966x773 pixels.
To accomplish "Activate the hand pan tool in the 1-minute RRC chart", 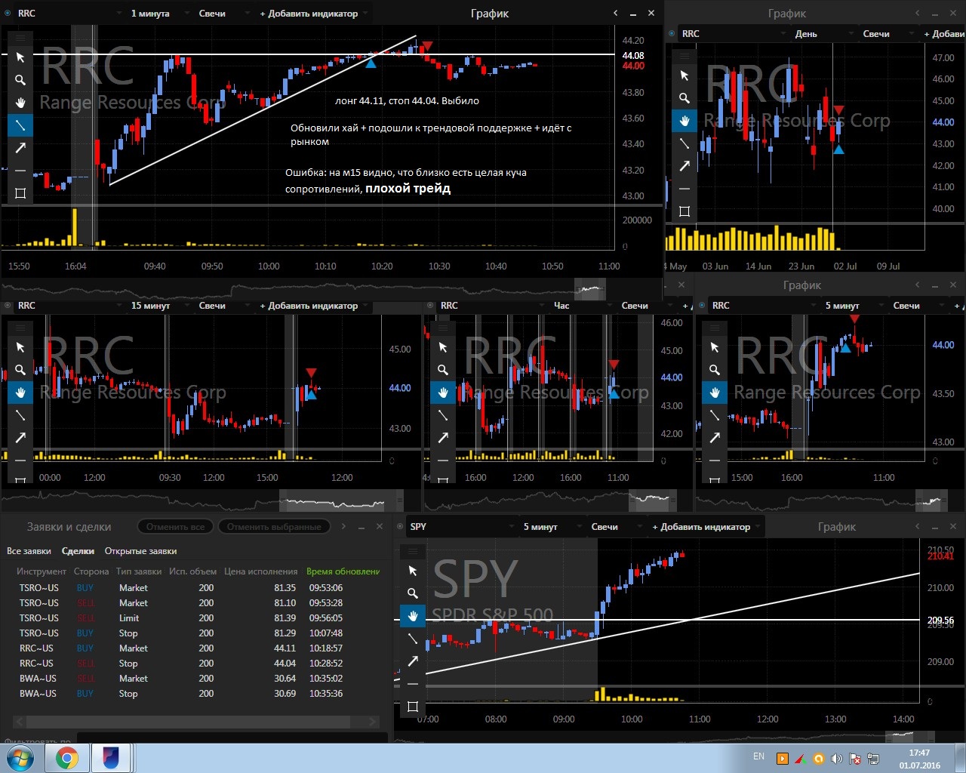I will (x=20, y=103).
